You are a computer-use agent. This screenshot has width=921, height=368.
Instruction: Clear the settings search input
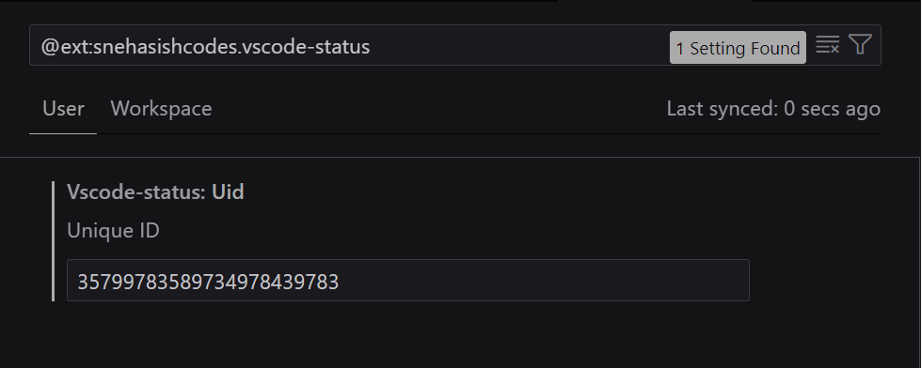[x=827, y=45]
